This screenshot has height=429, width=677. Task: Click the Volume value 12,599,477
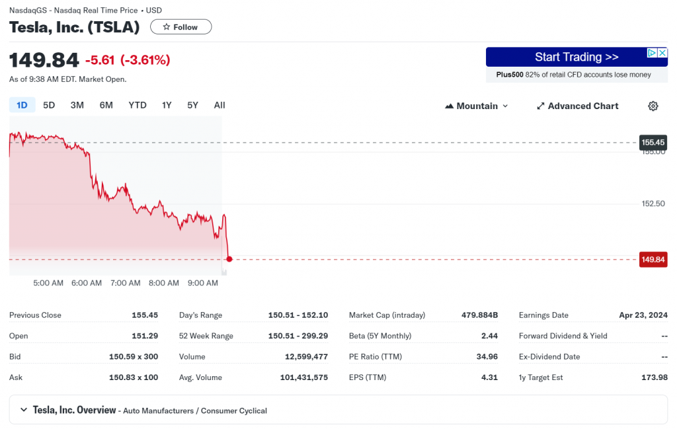coord(306,356)
